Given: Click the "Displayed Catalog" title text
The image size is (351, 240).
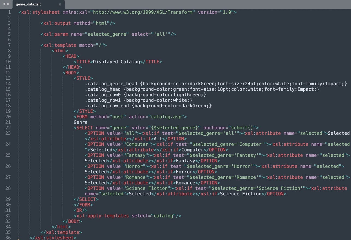Looking at the screenshot, I should click(x=116, y=62).
